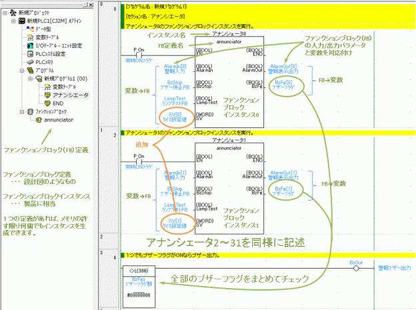Click the BzFgs ブザーフラグ群 operand
Image resolution: width=416 pixels, height=310 pixels.
[x=139, y=281]
